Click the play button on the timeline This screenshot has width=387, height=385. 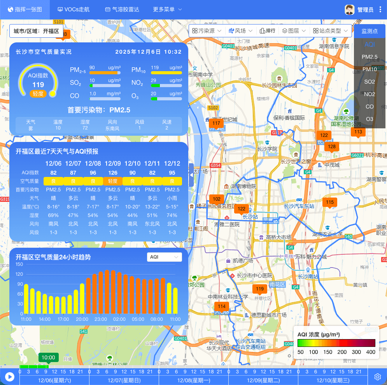tap(10, 376)
